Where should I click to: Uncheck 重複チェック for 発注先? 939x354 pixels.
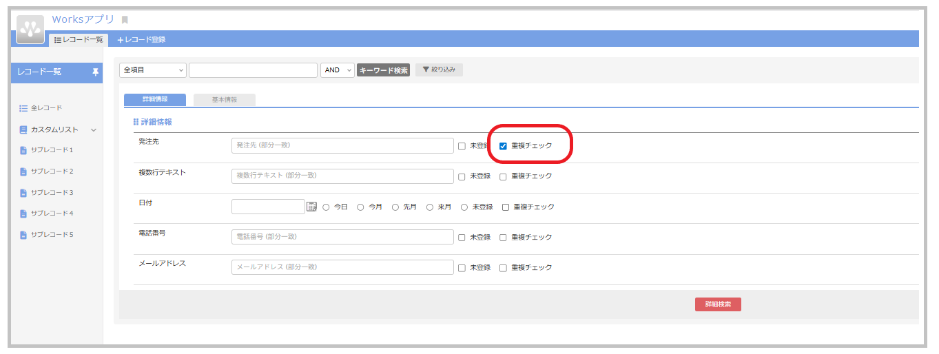(503, 146)
